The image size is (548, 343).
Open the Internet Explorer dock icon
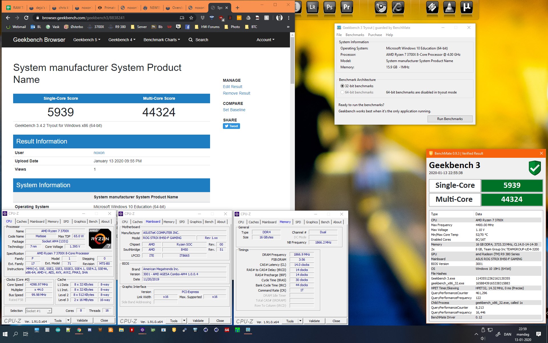[x=398, y=7]
